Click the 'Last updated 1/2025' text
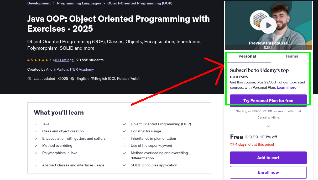This screenshot has height=180, width=318. click(51, 79)
